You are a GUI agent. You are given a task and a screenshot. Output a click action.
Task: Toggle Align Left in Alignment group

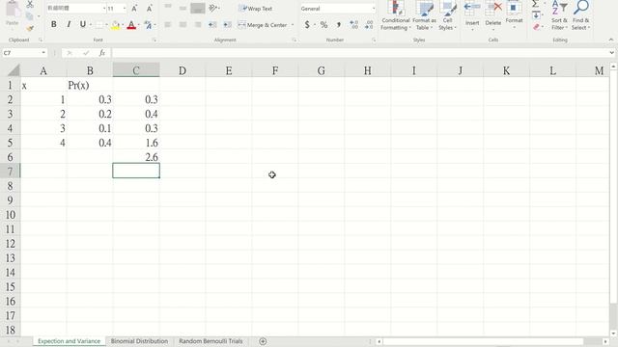pyautogui.click(x=168, y=25)
